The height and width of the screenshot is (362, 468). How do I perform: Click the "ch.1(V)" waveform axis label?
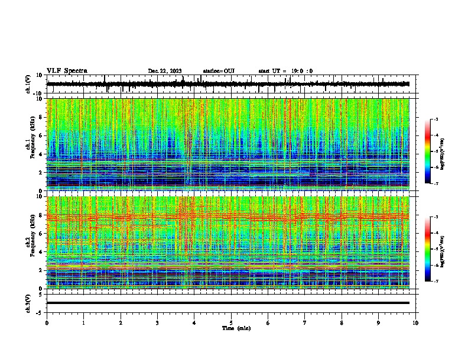point(28,84)
